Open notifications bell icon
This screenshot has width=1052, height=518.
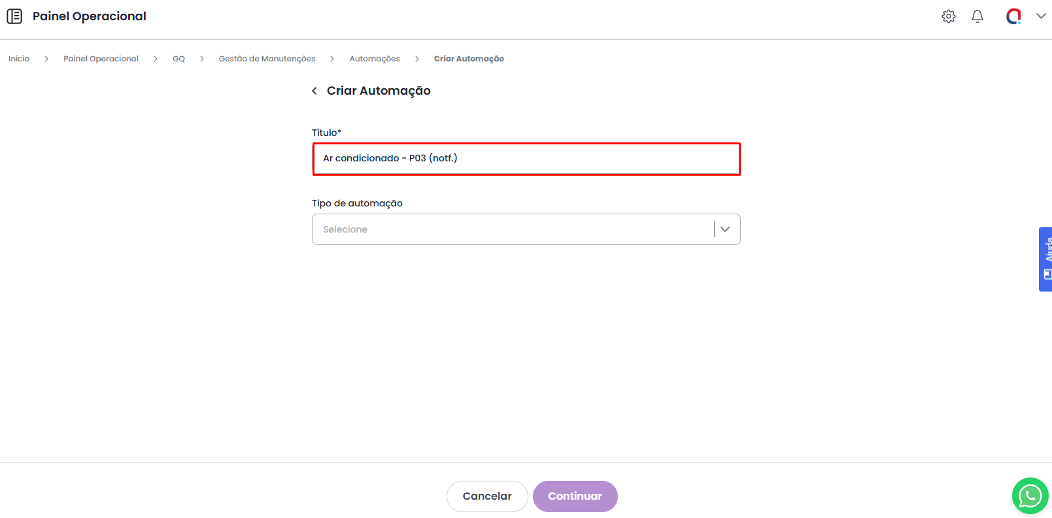tap(977, 16)
